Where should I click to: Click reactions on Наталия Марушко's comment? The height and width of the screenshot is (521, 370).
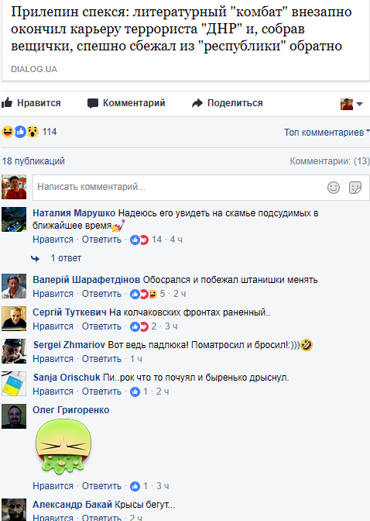click(139, 240)
